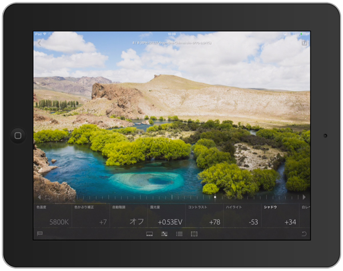Select the Adjustments sliders icon
343x271 pixels.
point(164,234)
